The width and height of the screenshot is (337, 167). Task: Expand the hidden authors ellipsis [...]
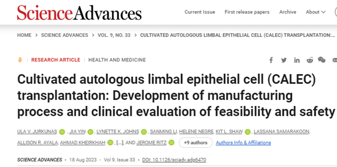point(120,143)
